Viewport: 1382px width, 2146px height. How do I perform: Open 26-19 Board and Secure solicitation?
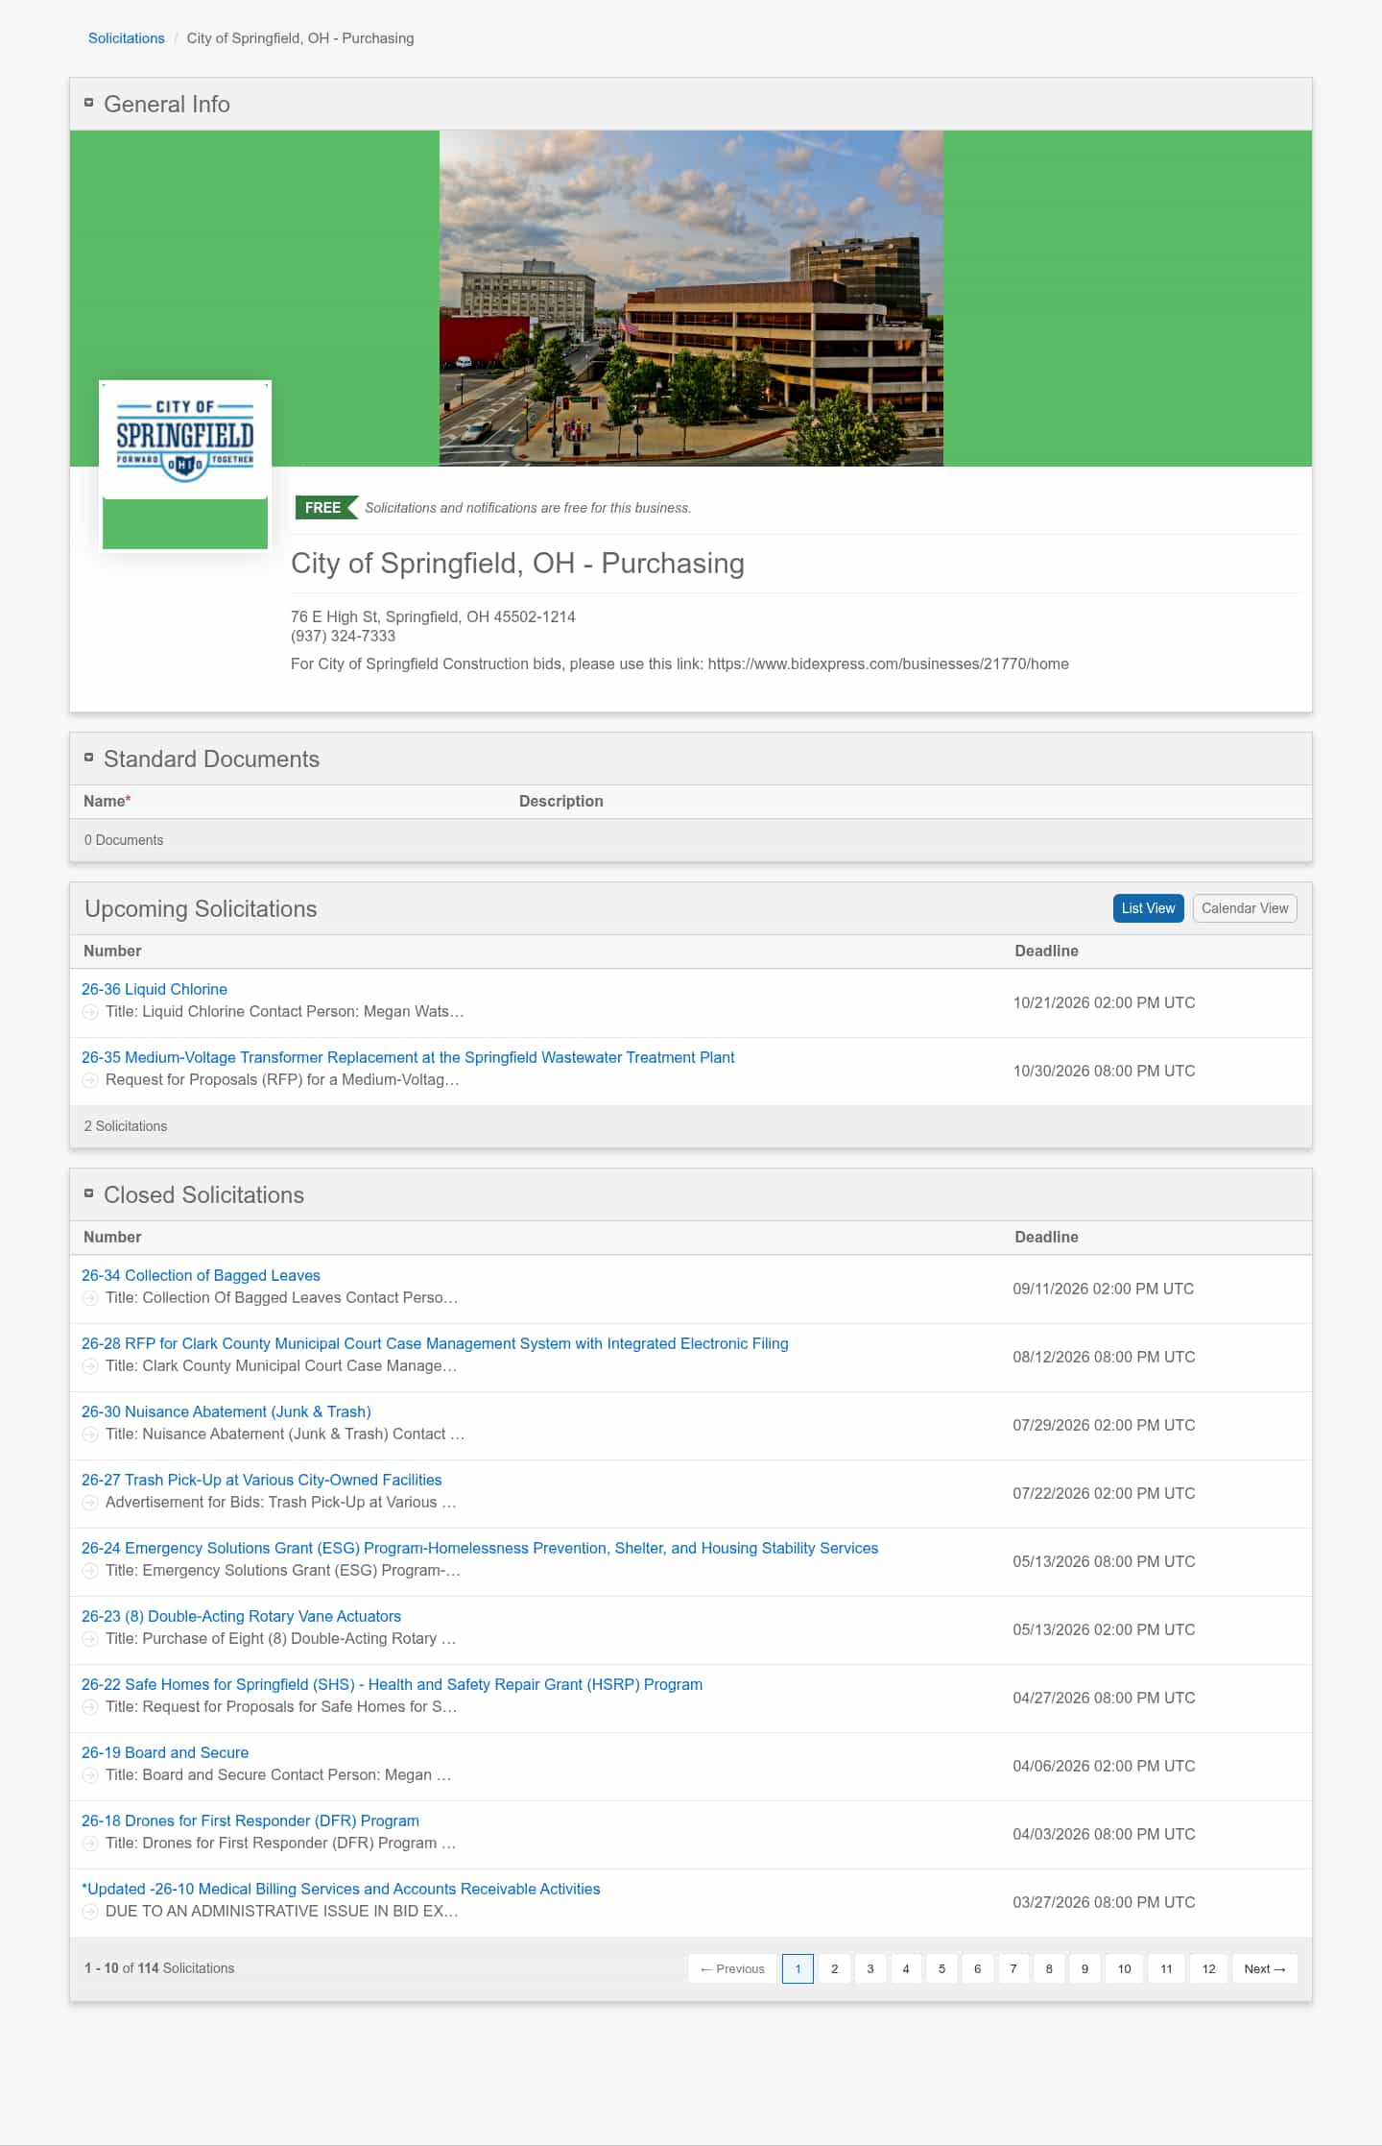tap(165, 1752)
